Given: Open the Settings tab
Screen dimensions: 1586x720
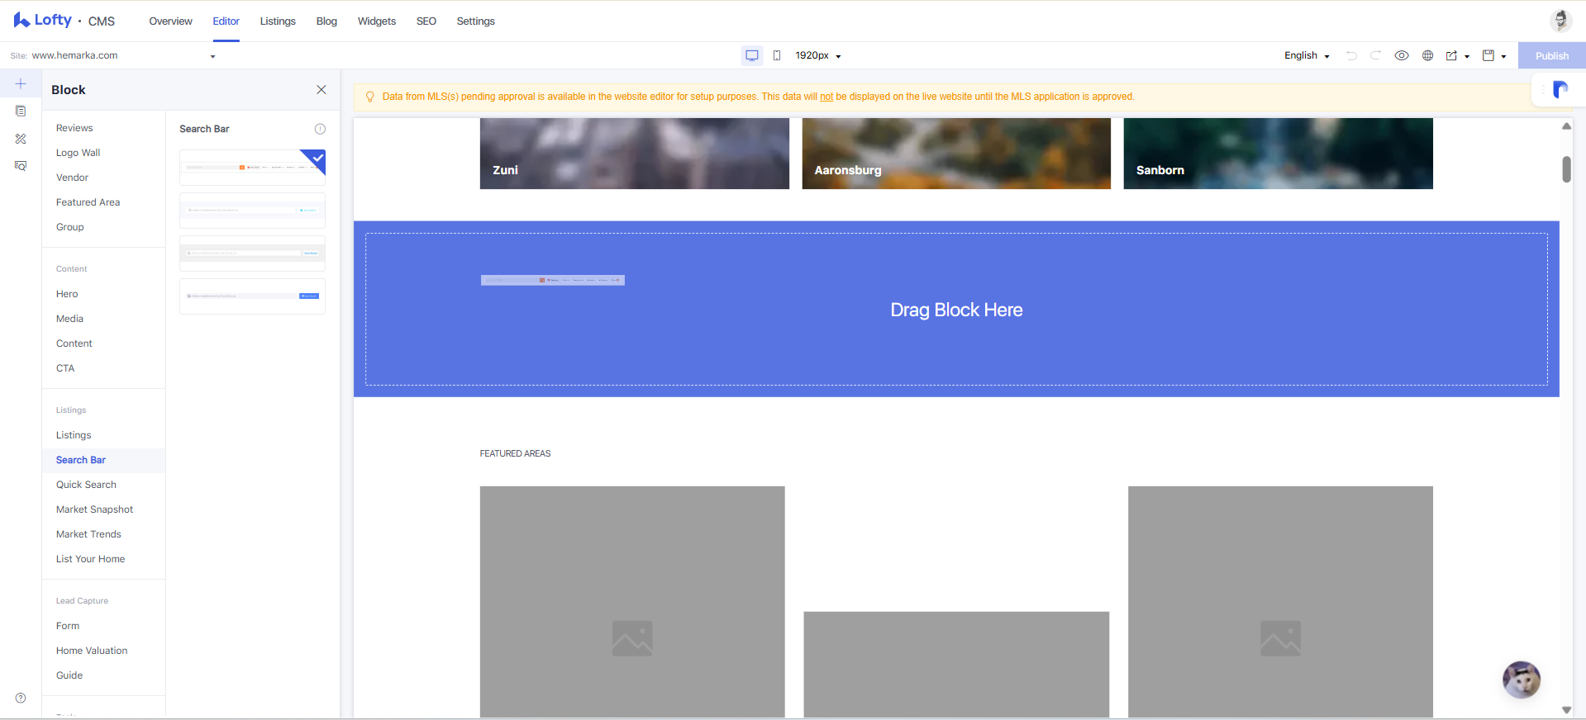Looking at the screenshot, I should tap(476, 21).
